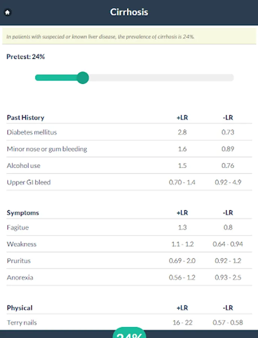
Task: Pick Alcohol use -LR value 0.76
Action: 228,166
